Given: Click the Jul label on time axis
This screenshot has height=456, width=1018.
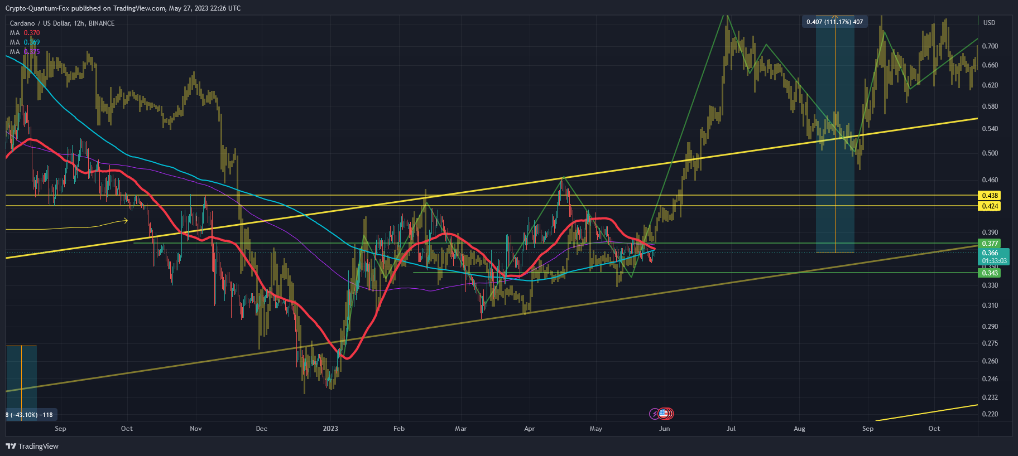Looking at the screenshot, I should click(731, 429).
